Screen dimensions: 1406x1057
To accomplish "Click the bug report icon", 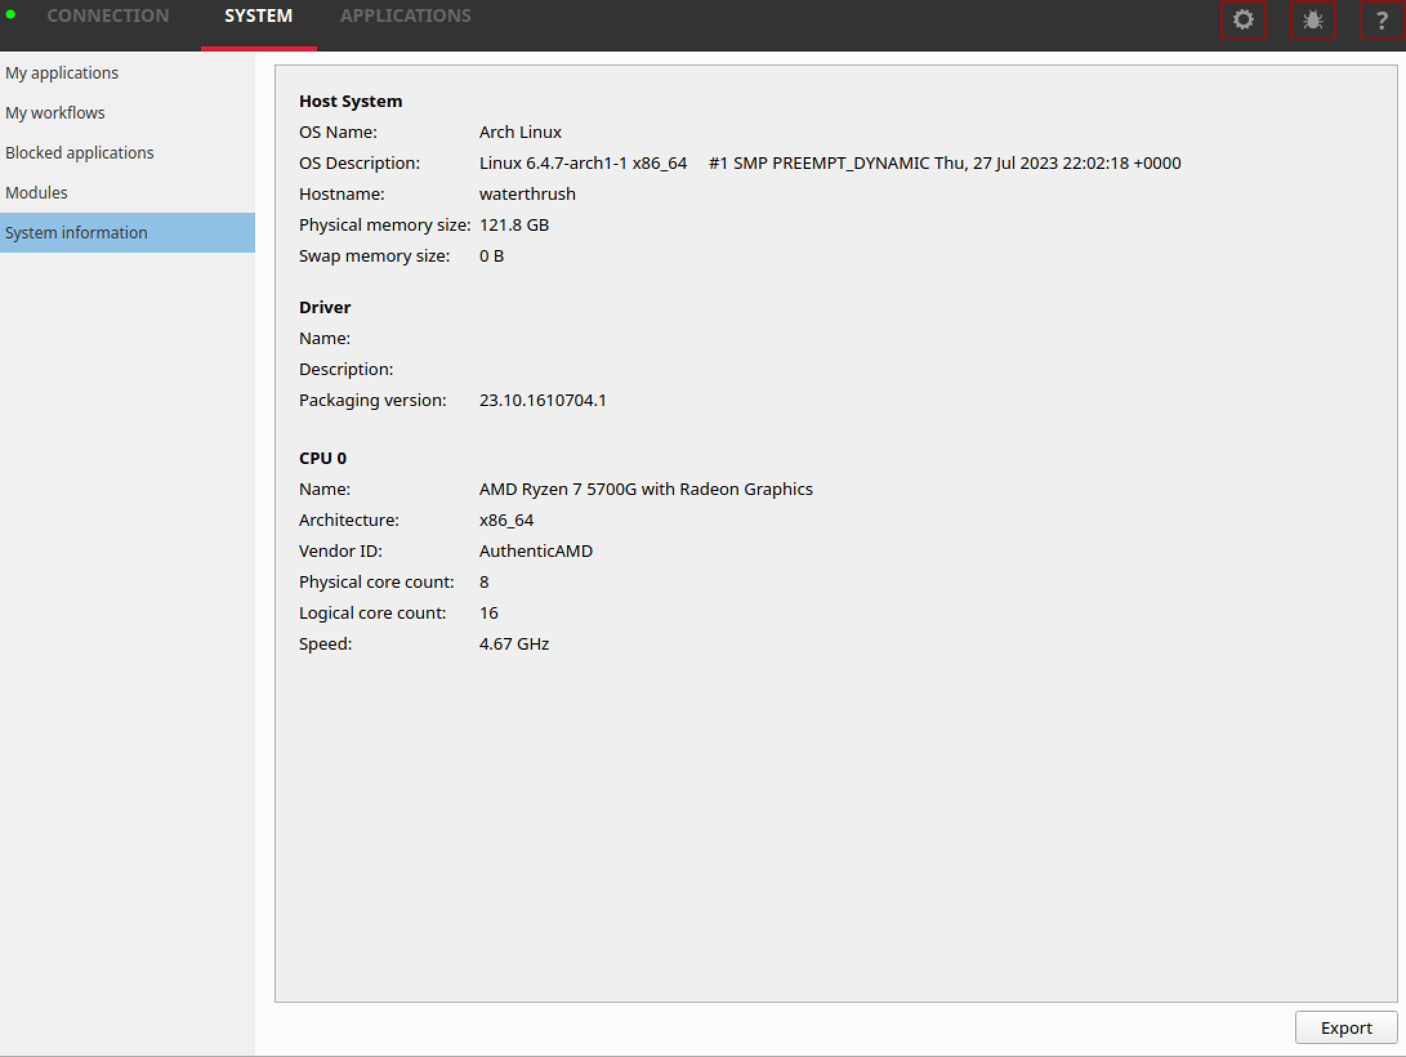I will (1313, 19).
